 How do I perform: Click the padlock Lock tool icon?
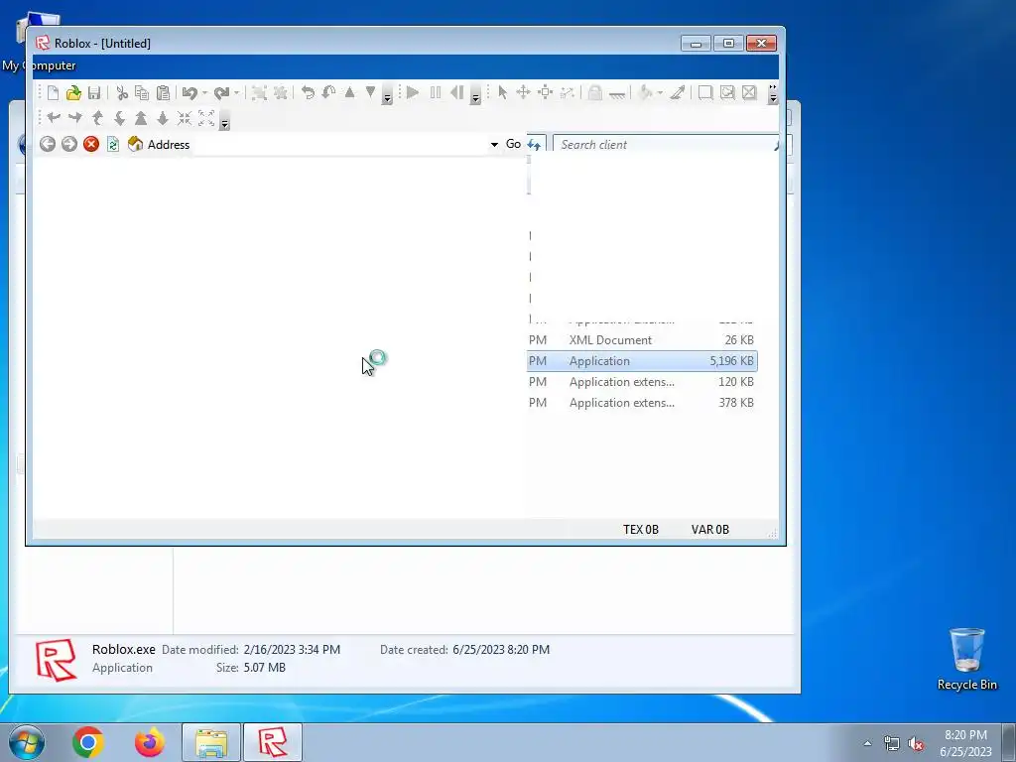pos(595,92)
